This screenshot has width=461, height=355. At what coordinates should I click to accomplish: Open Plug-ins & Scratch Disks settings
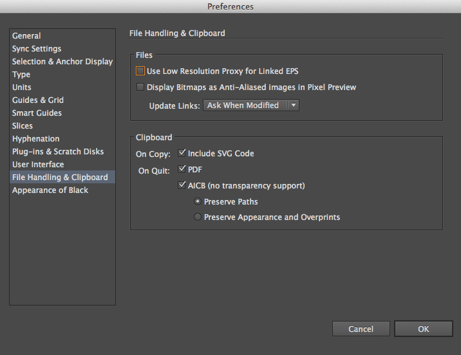coord(58,152)
